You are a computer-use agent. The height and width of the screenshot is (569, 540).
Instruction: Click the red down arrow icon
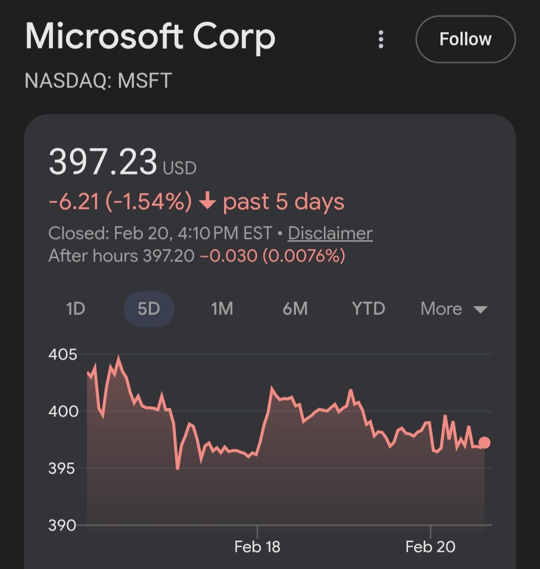207,202
